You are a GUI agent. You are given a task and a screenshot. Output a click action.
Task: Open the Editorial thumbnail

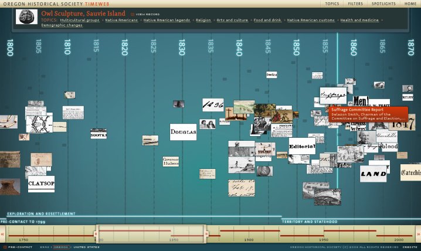[302, 146]
